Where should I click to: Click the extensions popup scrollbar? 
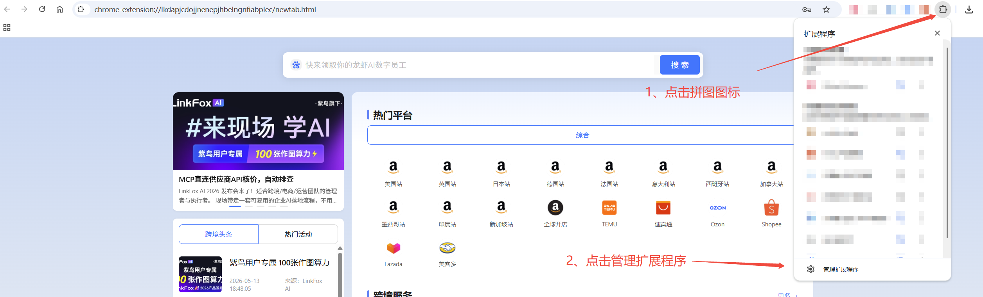pyautogui.click(x=947, y=142)
